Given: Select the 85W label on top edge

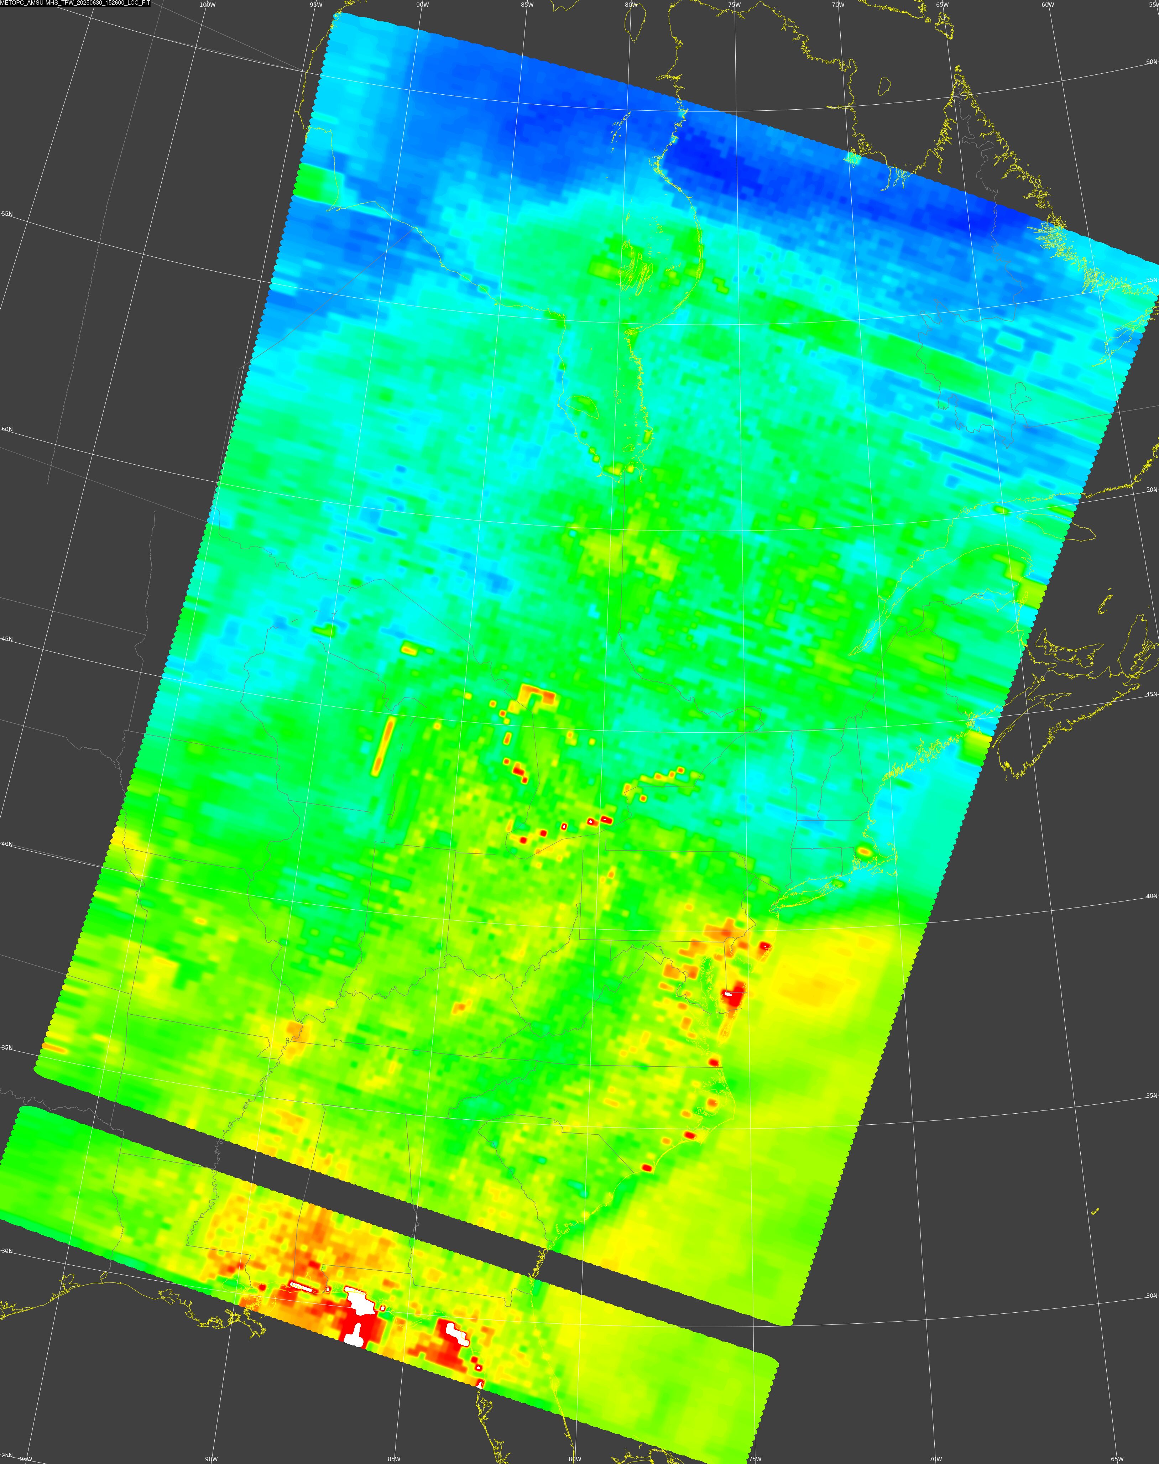Looking at the screenshot, I should click(527, 5).
